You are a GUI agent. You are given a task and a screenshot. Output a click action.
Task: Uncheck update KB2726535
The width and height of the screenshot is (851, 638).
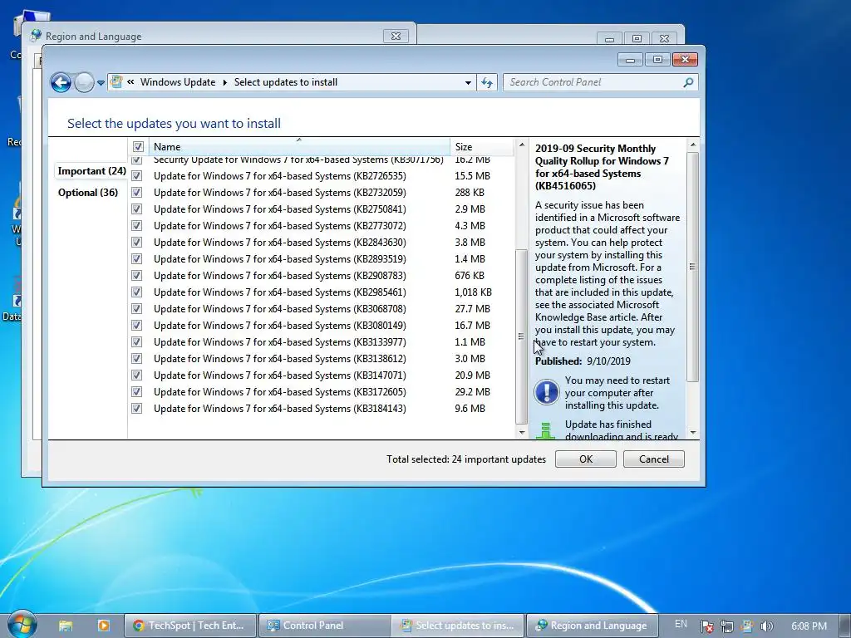pyautogui.click(x=137, y=176)
